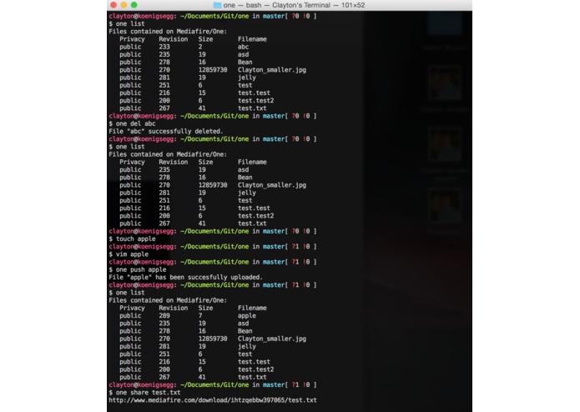Click the "Filename" header above the apple row
The width and height of the screenshot is (580, 412).
[x=252, y=309]
